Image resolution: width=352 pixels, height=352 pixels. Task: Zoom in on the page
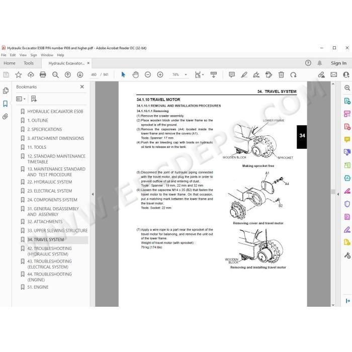click(160, 74)
